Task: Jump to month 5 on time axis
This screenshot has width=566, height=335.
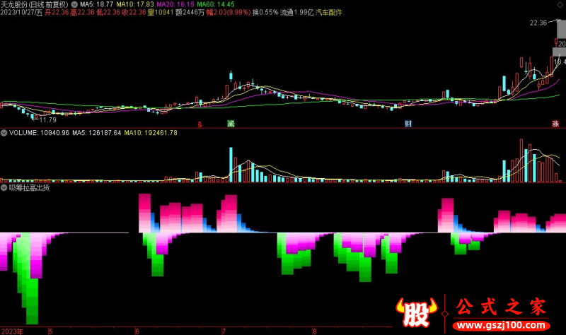Action: [50, 331]
